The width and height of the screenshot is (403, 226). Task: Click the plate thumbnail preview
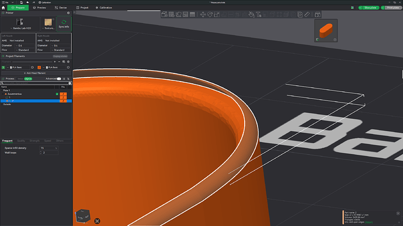tap(326, 30)
